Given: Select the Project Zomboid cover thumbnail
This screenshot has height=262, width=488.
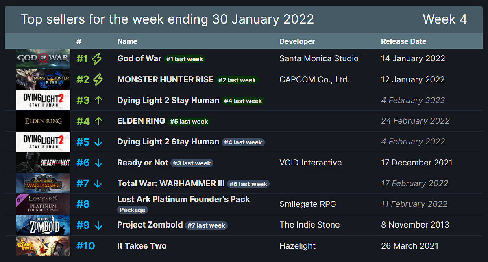Looking at the screenshot, I should click(43, 225).
